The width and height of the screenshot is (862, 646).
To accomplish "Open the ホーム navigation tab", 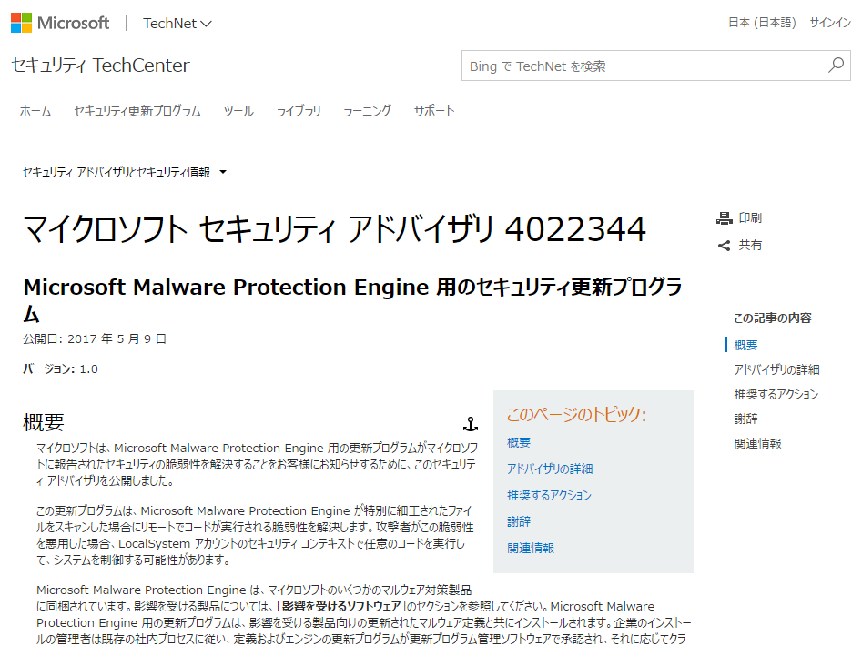I will pos(35,111).
